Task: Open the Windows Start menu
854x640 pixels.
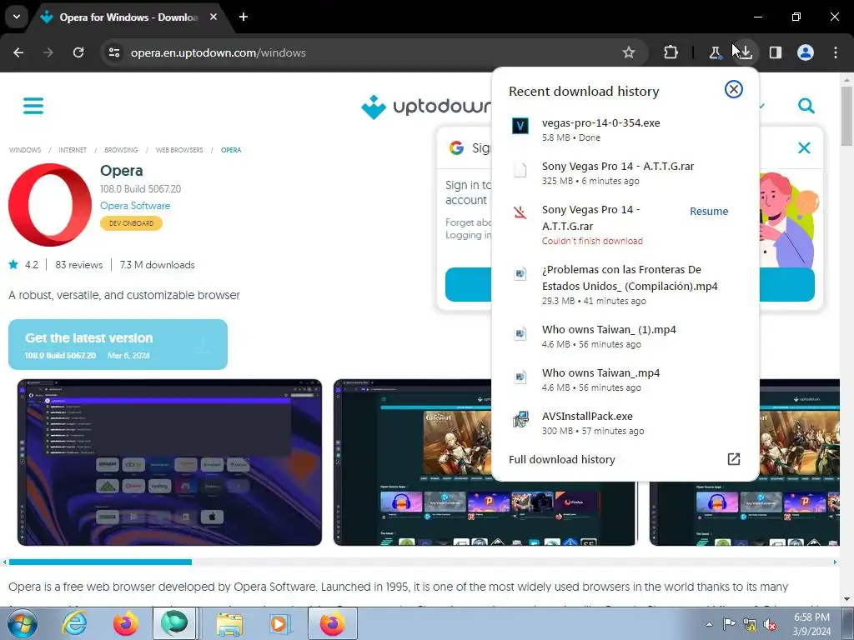Action: tap(23, 623)
